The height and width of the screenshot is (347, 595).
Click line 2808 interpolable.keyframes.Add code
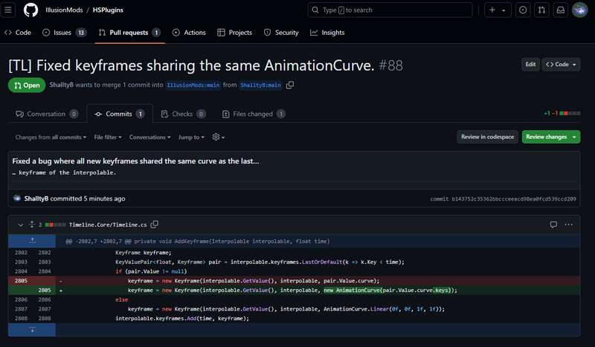182,319
